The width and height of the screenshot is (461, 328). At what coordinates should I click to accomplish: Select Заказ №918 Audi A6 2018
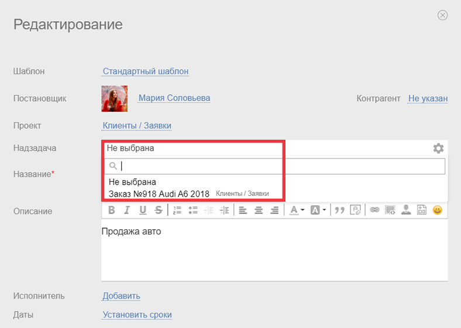tap(159, 194)
